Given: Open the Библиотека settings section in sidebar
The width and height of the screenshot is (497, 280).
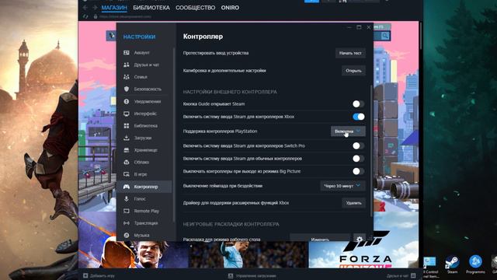Looking at the screenshot, I should (144, 126).
